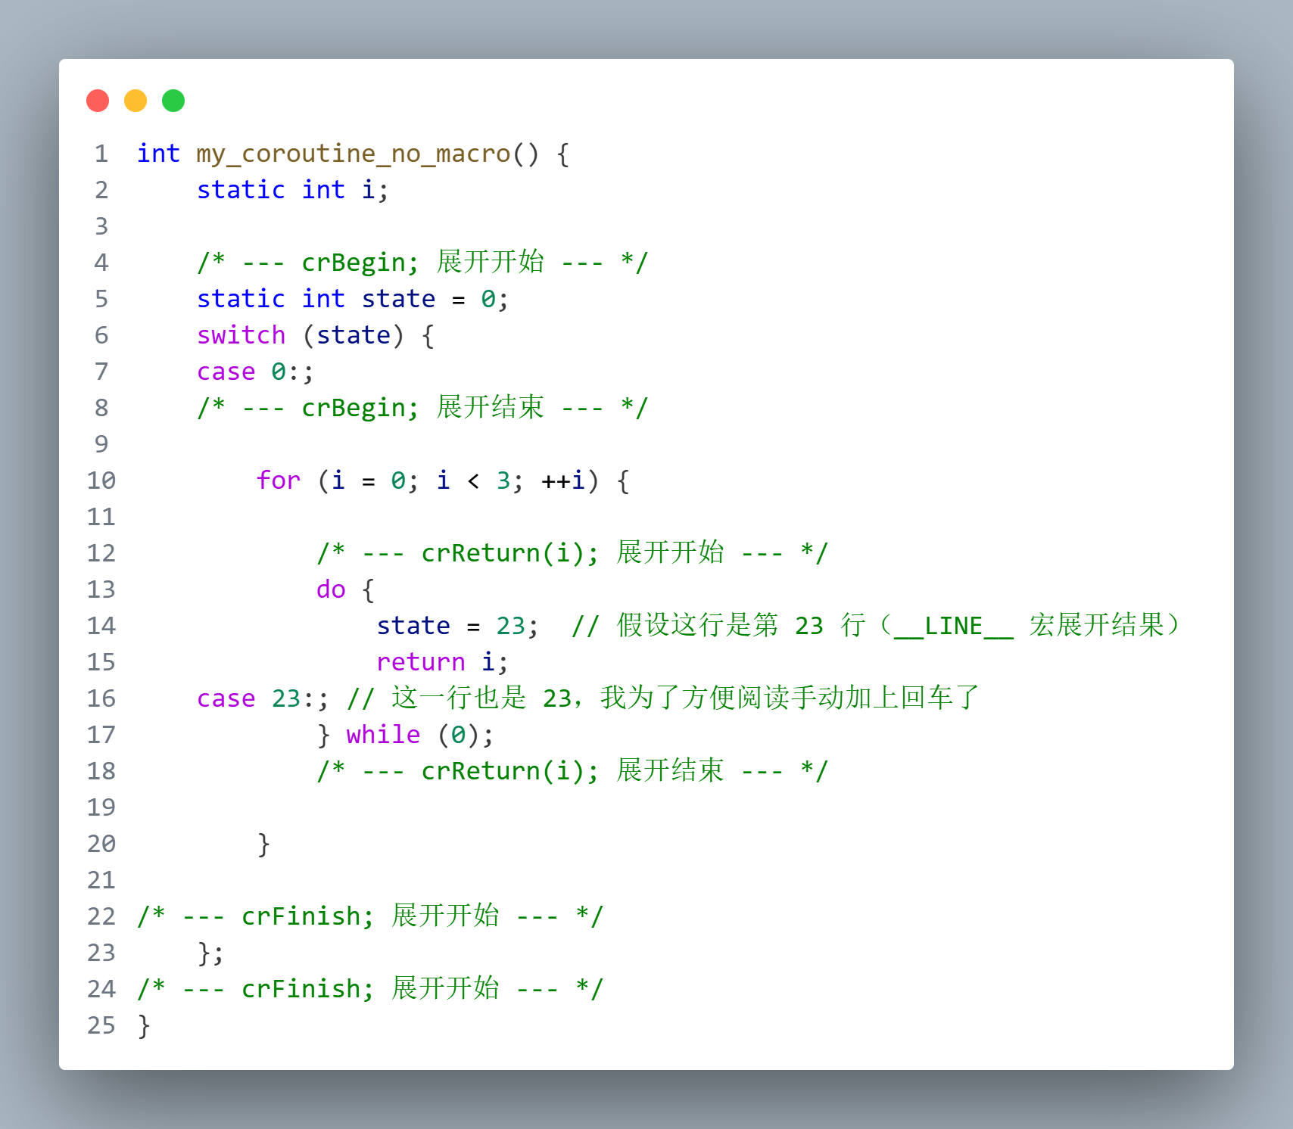Click line number 16 in the gutter
Screen dimensions: 1293x1129
101,698
